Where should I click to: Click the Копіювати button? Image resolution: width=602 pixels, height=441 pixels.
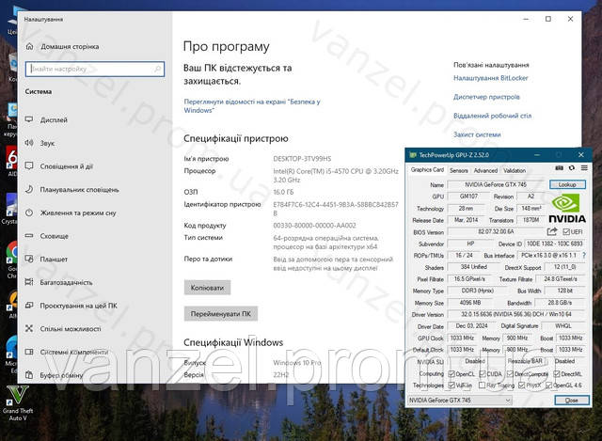click(x=207, y=287)
